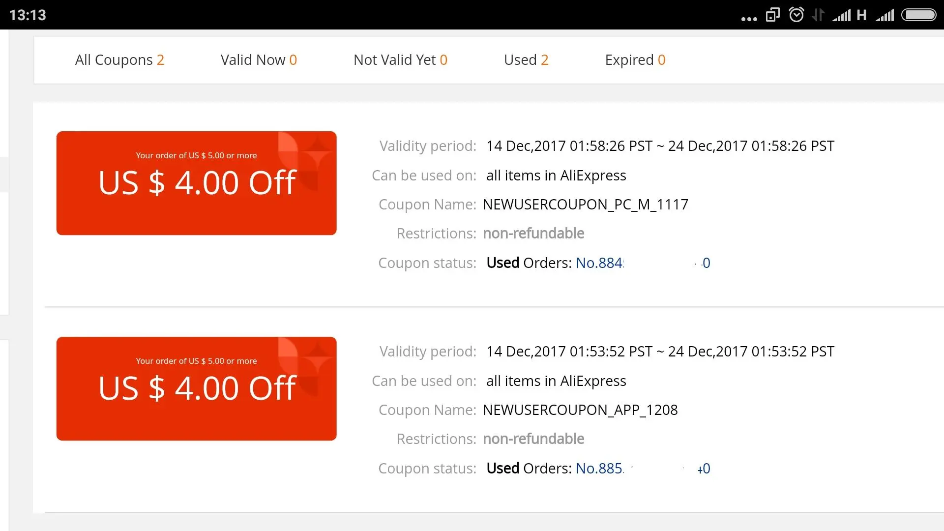This screenshot has width=944, height=531.
Task: Switch to the Not Valid Yet tab
Action: click(400, 60)
